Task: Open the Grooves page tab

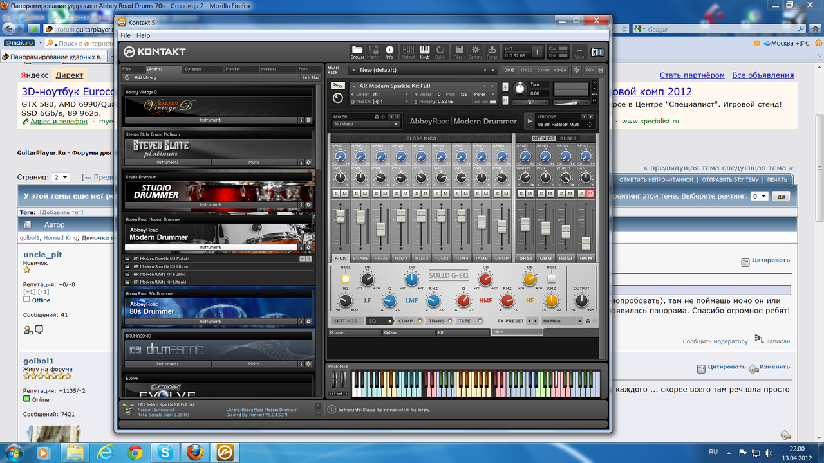Action: (x=355, y=332)
